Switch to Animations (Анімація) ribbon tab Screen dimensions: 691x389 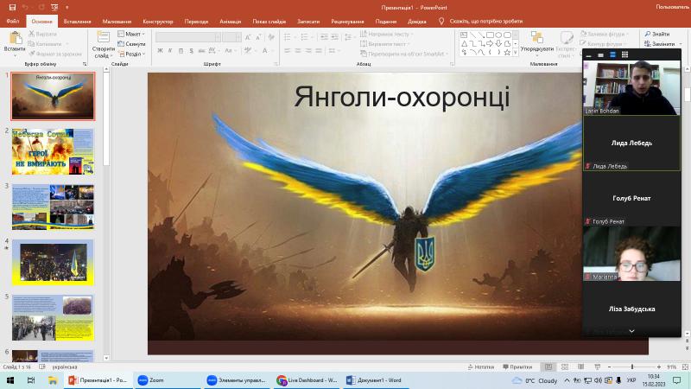coord(230,21)
